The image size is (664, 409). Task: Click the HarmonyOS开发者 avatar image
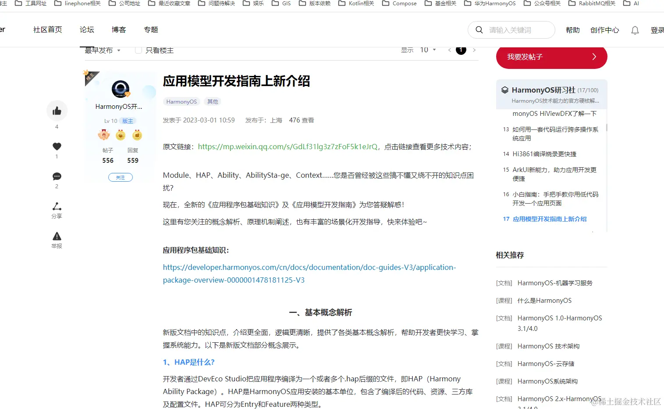pyautogui.click(x=121, y=89)
